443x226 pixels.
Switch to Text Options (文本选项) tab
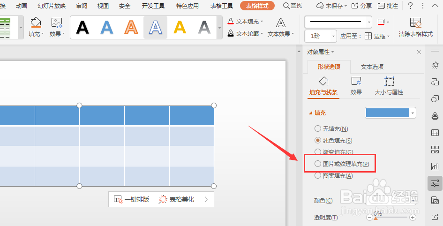point(372,67)
